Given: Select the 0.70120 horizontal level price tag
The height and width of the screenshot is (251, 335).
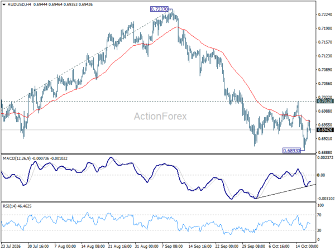Looking at the screenshot, I should [x=325, y=101].
